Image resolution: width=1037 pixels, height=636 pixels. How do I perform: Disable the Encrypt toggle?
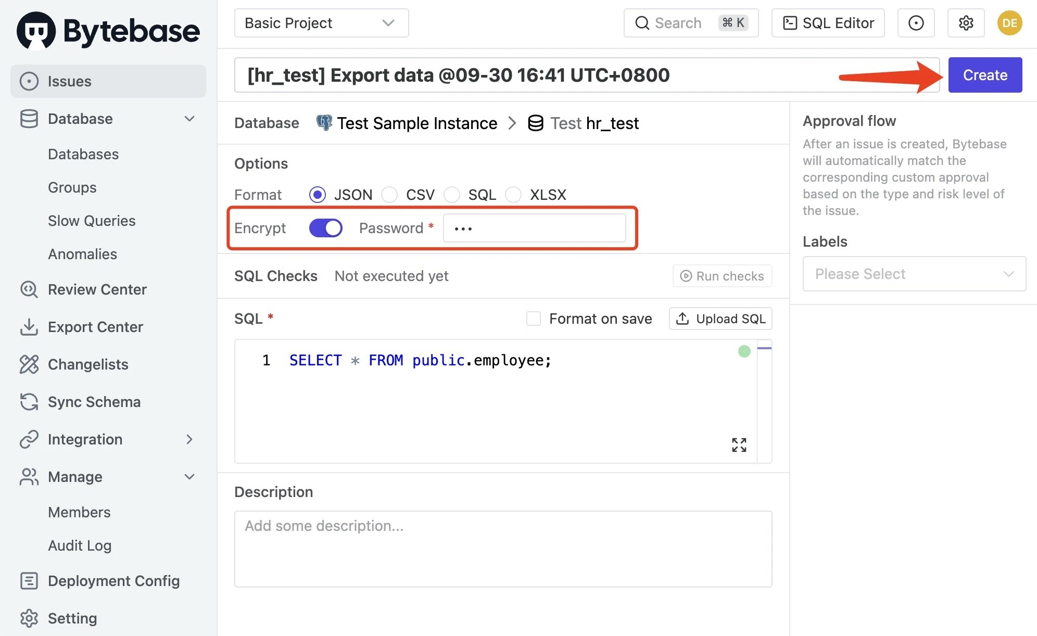[x=325, y=228]
